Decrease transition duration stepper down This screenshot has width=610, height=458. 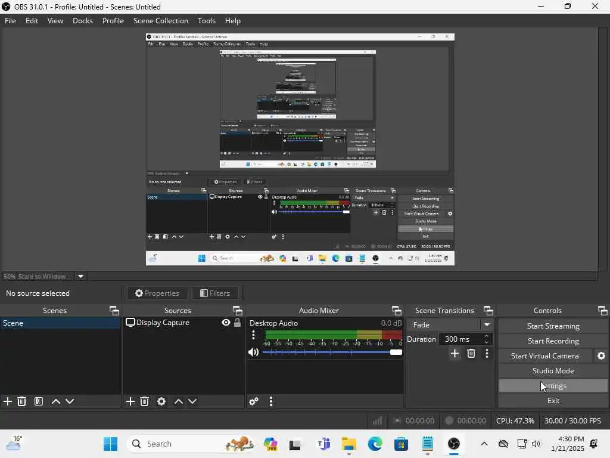pos(486,342)
